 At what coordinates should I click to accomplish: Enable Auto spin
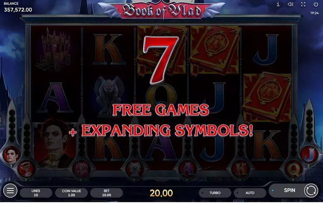(x=250, y=193)
